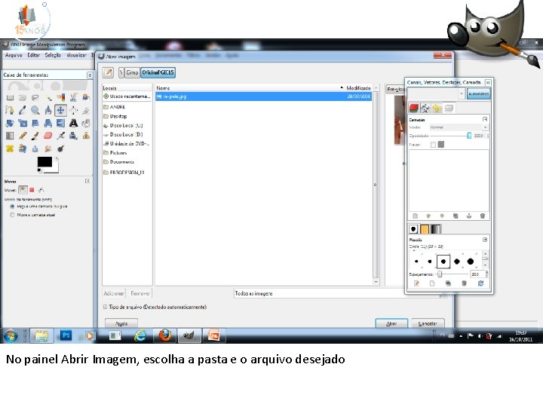Toggle the lock alpha channel checker icon
Screen dimensions: 543x407
[x=441, y=144]
